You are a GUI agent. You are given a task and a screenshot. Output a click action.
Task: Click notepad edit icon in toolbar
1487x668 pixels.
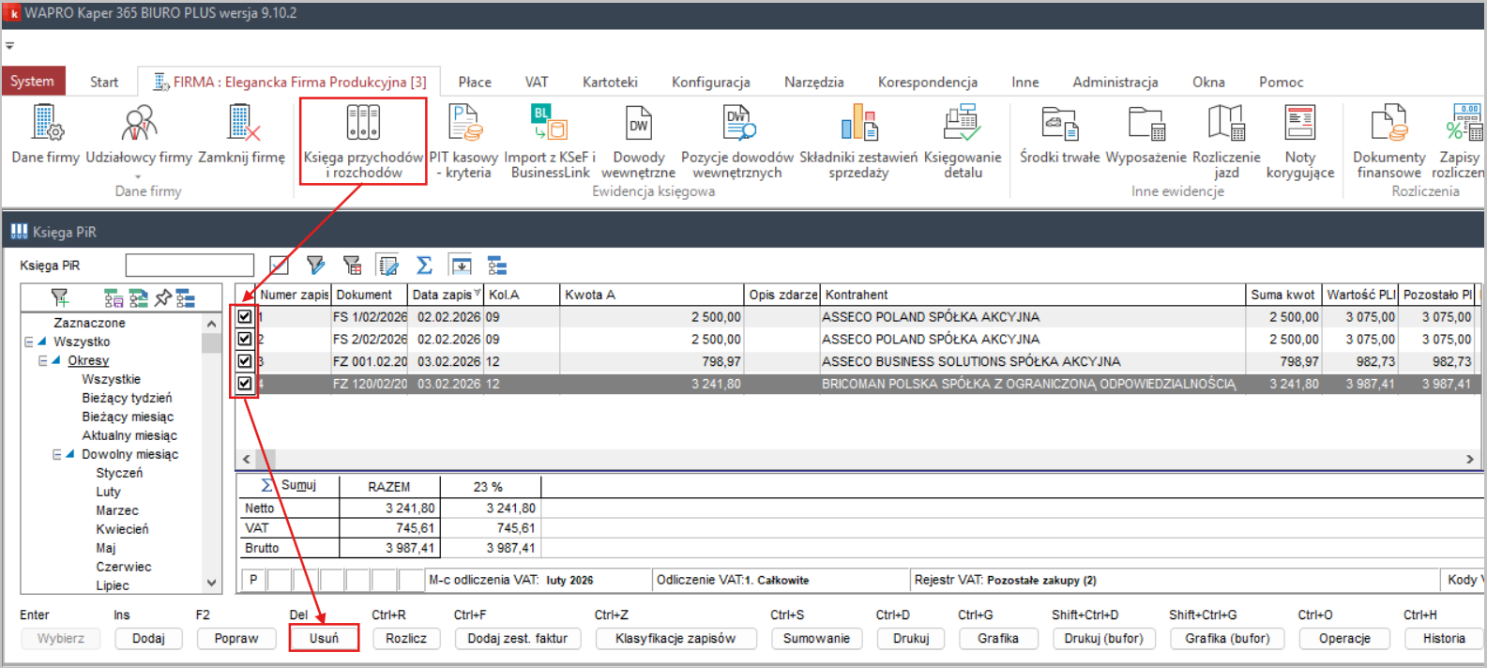coord(388,266)
